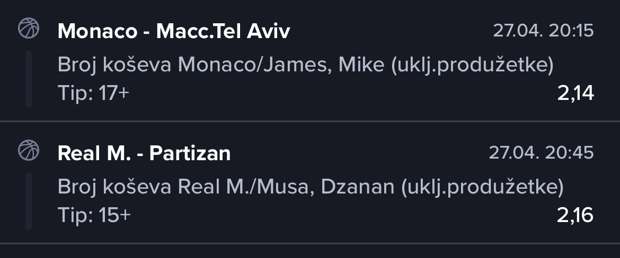Tap the Tip: 15+ selection

[94, 215]
